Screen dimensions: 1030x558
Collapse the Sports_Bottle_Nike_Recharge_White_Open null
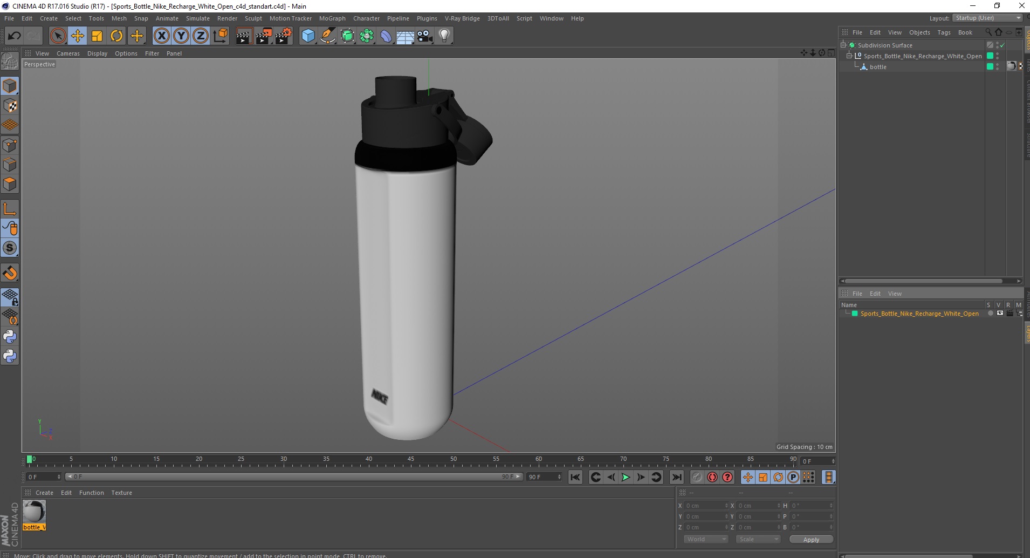(849, 56)
